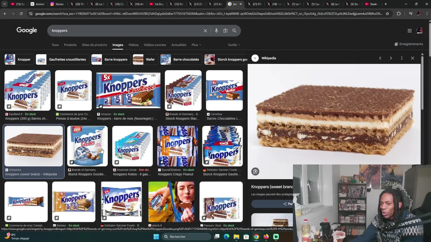Switch to the Vidéos tab
The image size is (431, 242).
[133, 45]
